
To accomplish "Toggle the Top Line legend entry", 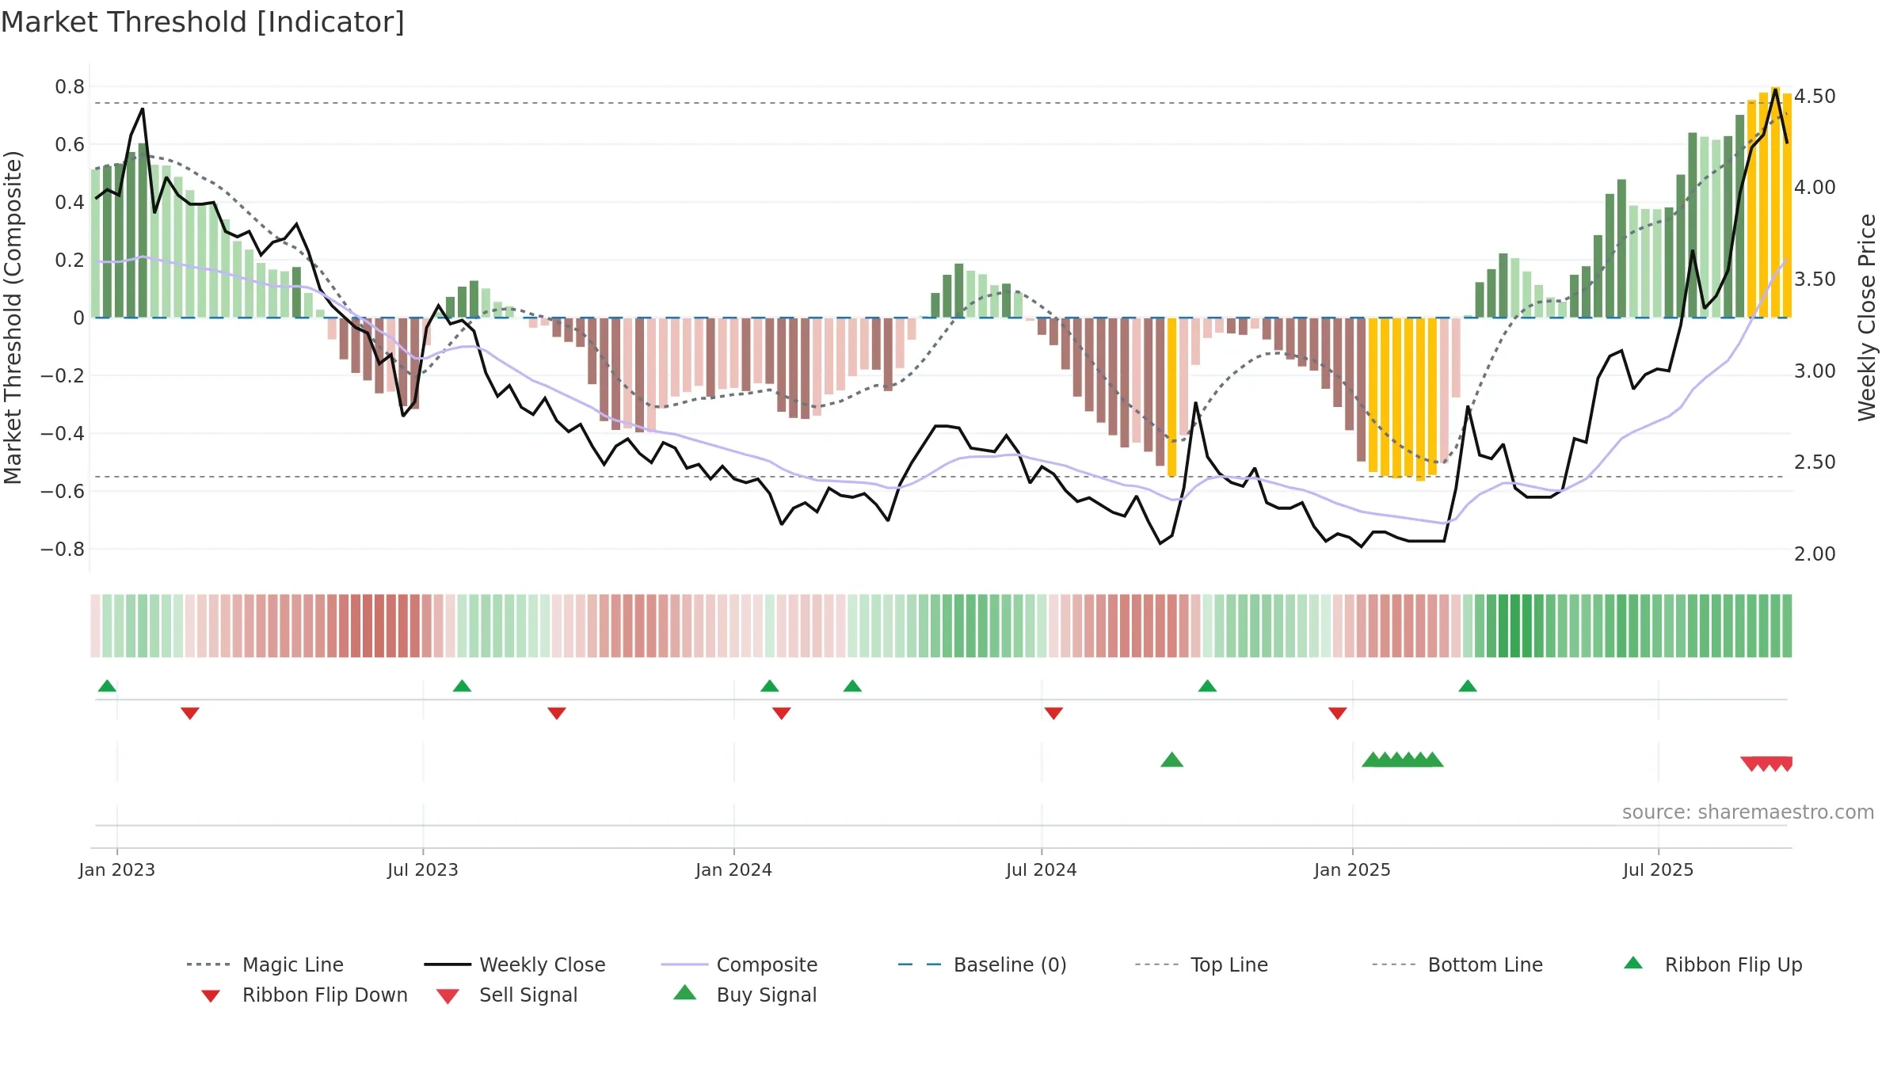I will coord(1202,964).
